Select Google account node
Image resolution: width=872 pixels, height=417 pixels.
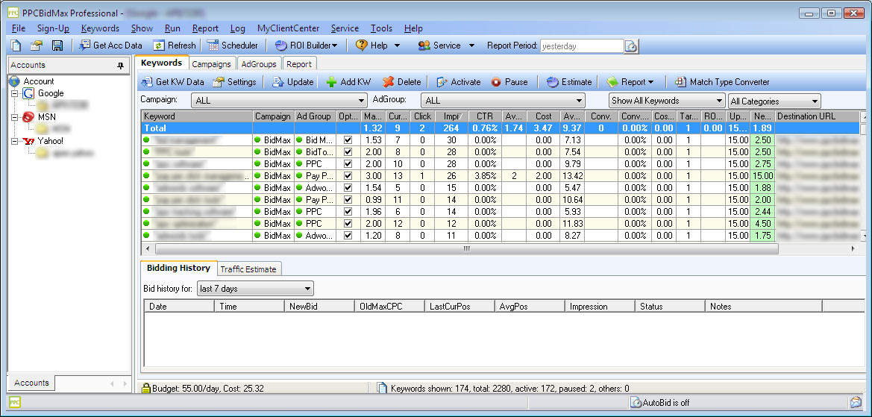43,93
